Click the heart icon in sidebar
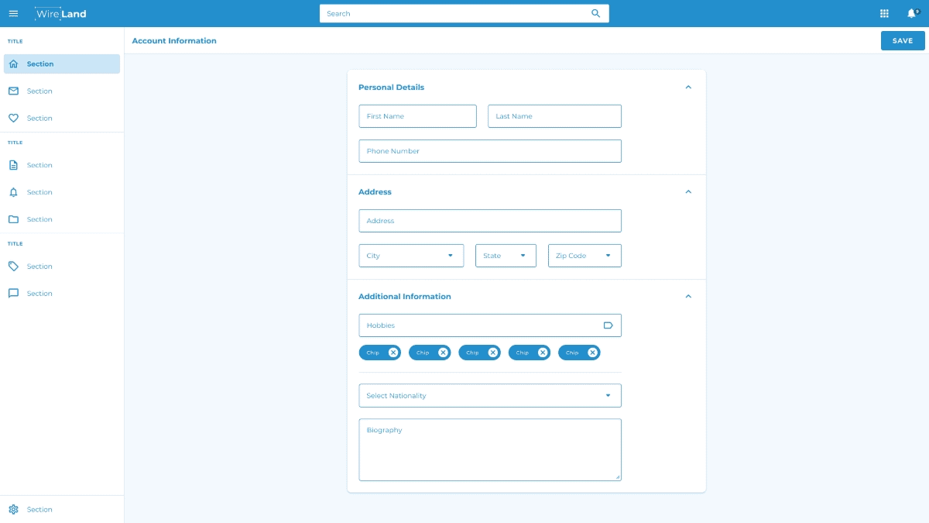The image size is (929, 523). (13, 119)
